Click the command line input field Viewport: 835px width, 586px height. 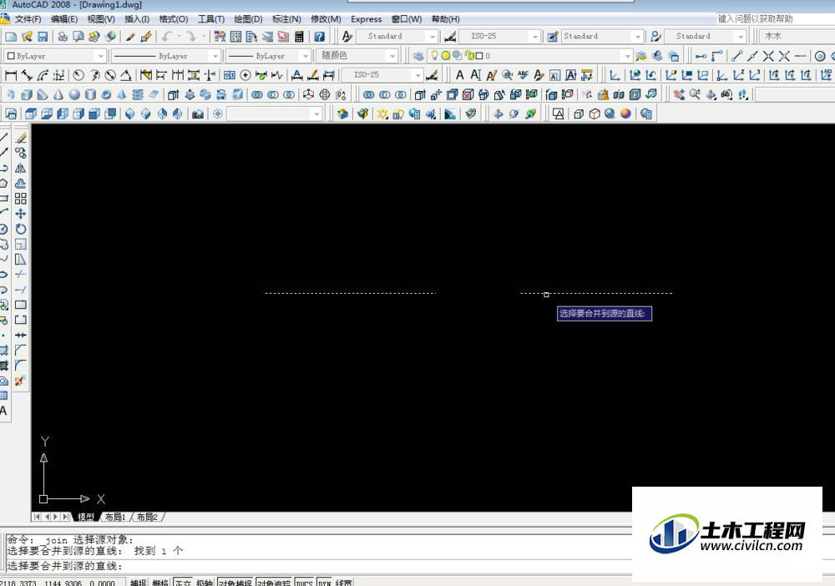pos(334,566)
